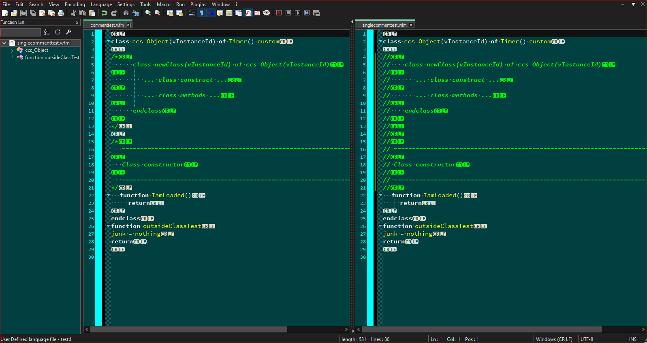Close the singlecommenttest.wfm tab
Screen dimensions: 647x343
411,25
